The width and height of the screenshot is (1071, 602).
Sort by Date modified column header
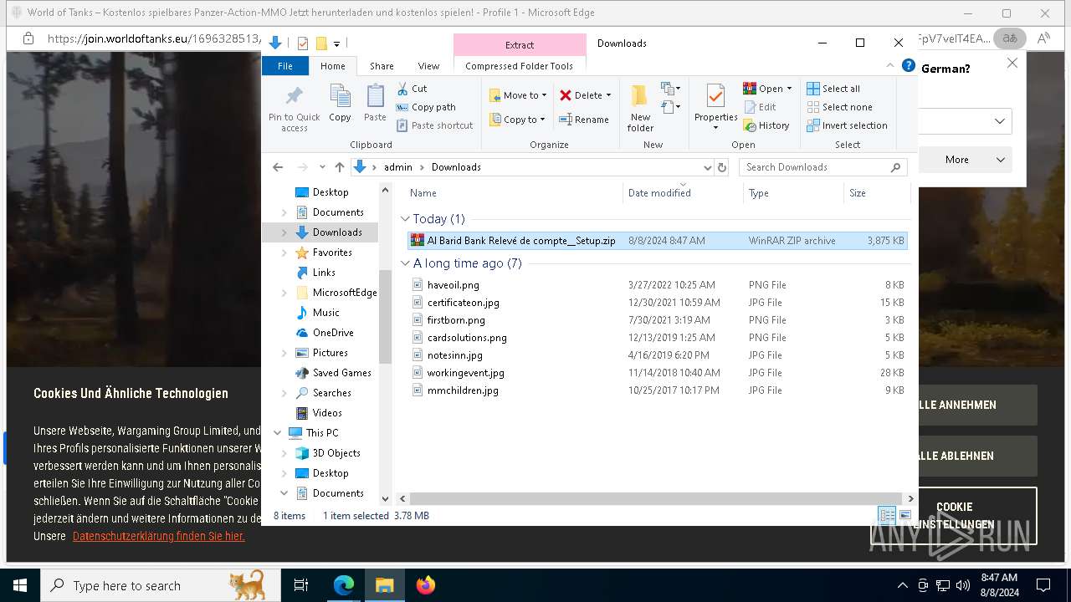[x=683, y=193]
